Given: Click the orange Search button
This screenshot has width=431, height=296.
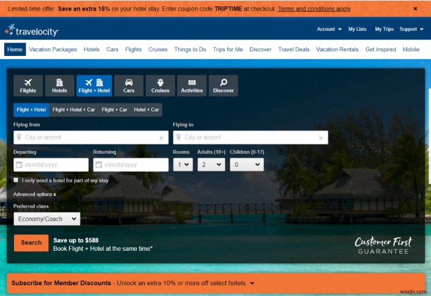Looking at the screenshot, I should (x=31, y=243).
